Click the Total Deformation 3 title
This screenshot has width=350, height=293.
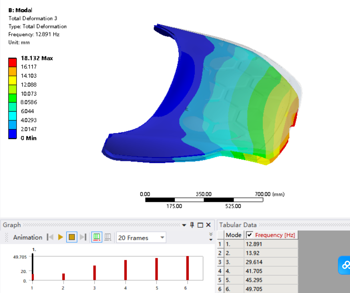click(33, 18)
